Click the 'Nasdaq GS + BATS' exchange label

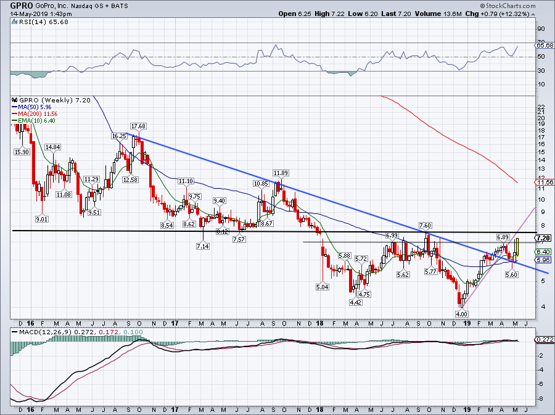tap(99, 6)
